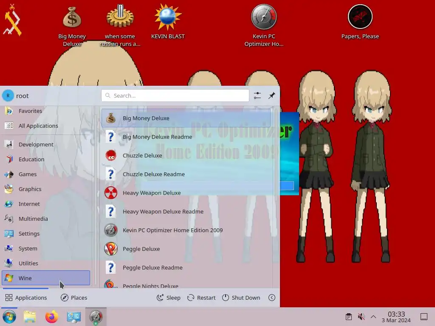Open Chuzzle Deluxe Readme entry
The height and width of the screenshot is (326, 435).
[186, 174]
